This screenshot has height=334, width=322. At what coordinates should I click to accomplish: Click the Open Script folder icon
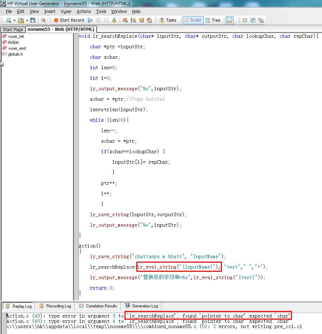coord(21,20)
